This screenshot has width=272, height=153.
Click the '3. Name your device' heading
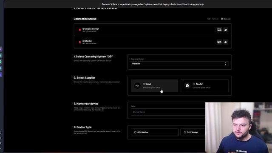(x=86, y=104)
